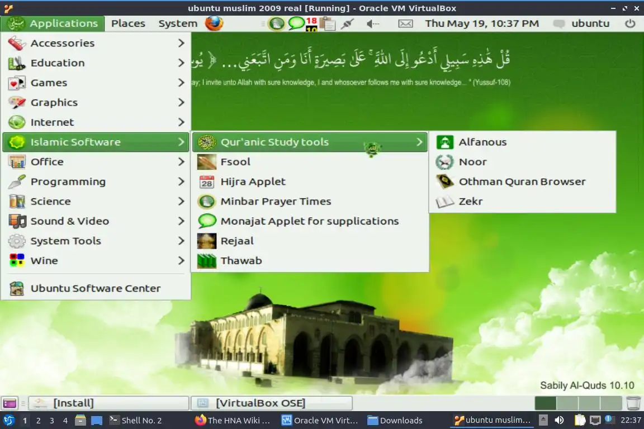
Task: Switch to the [Install] window
Action: (x=109, y=403)
